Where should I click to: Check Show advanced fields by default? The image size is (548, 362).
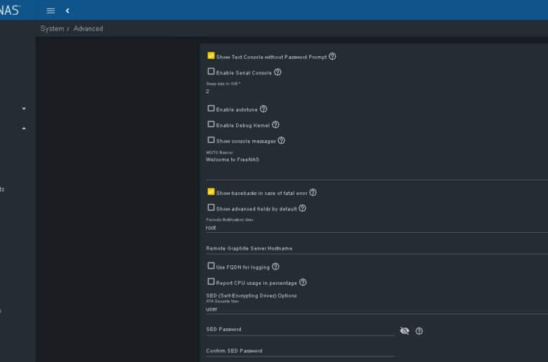[x=211, y=208]
